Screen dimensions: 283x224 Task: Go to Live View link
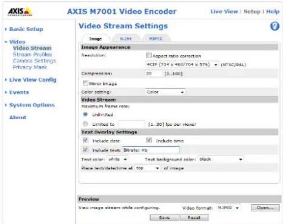(224, 11)
